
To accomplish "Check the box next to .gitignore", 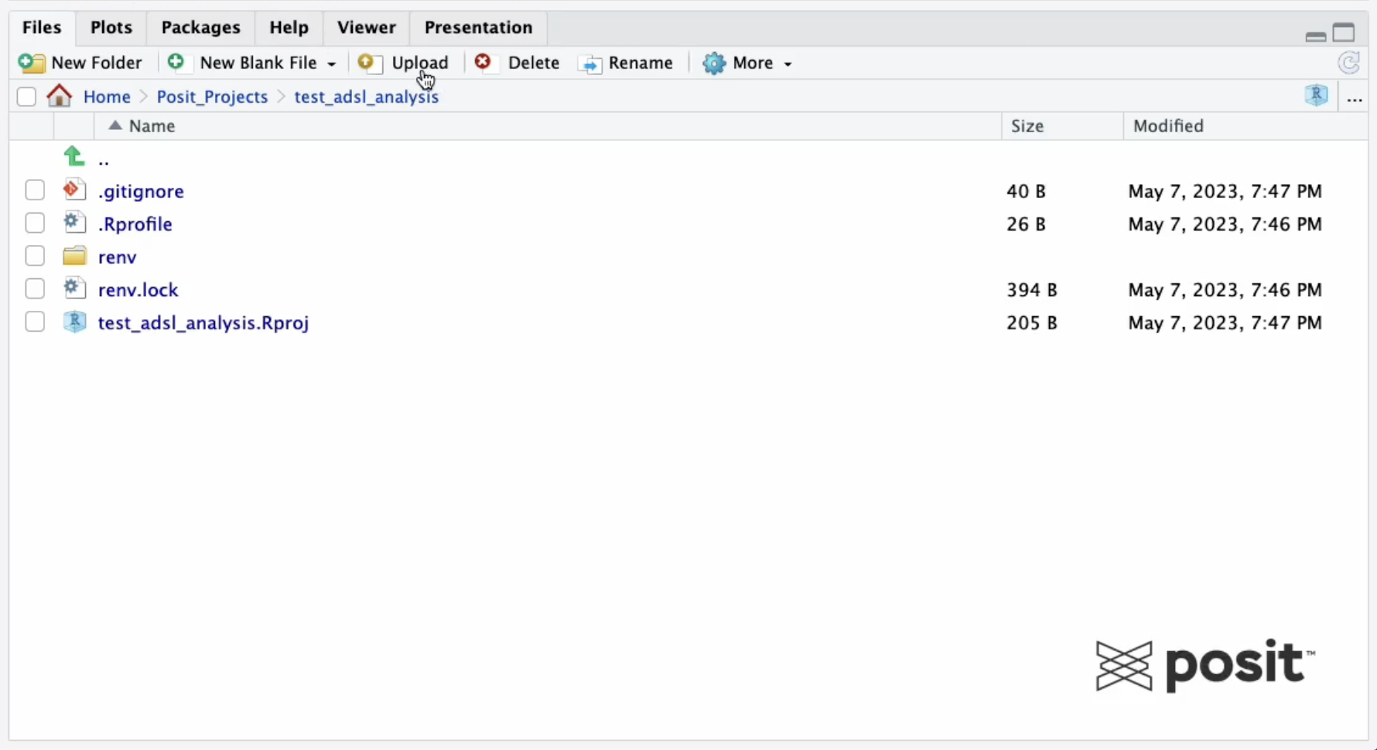I will click(35, 191).
